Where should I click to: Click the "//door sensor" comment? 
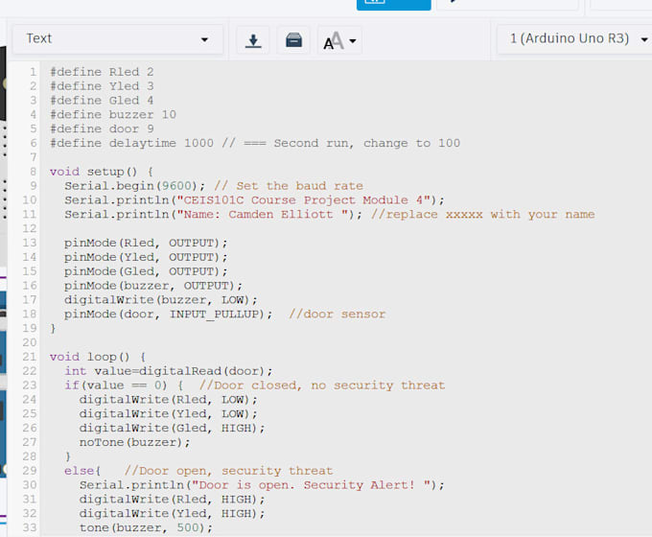[x=338, y=314]
